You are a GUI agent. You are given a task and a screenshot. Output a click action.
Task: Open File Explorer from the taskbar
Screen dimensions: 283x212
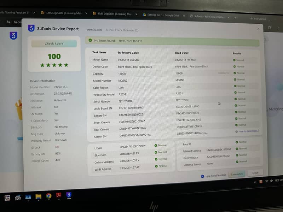coord(39,196)
